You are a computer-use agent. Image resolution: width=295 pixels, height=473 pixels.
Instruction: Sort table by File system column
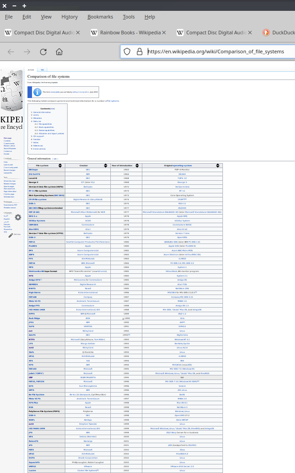[x=61, y=166]
